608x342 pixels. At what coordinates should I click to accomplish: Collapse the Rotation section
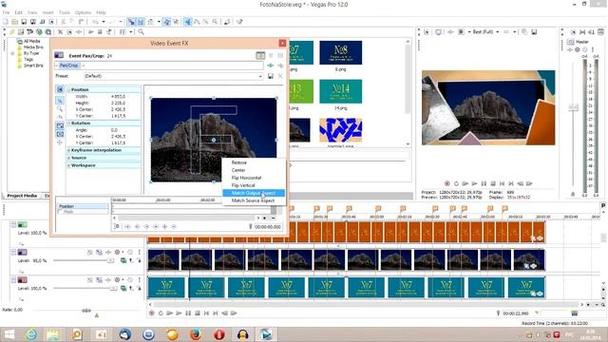pyautogui.click(x=68, y=123)
